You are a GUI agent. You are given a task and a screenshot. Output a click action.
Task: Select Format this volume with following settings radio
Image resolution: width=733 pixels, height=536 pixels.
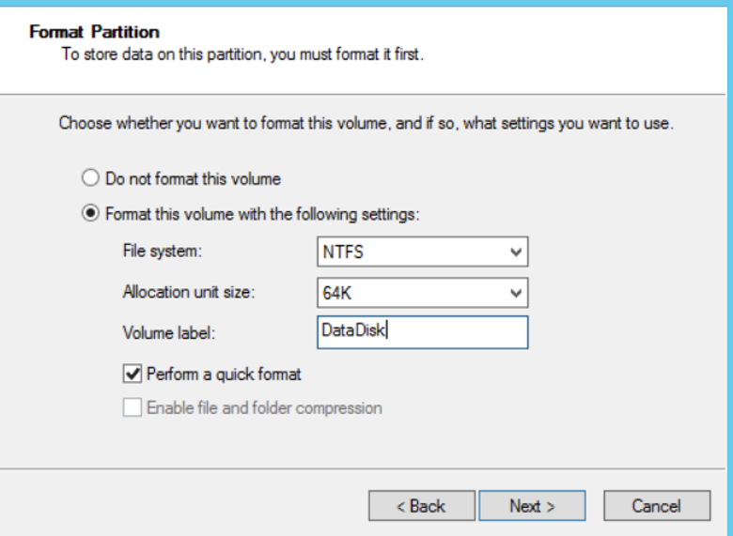[x=90, y=213]
